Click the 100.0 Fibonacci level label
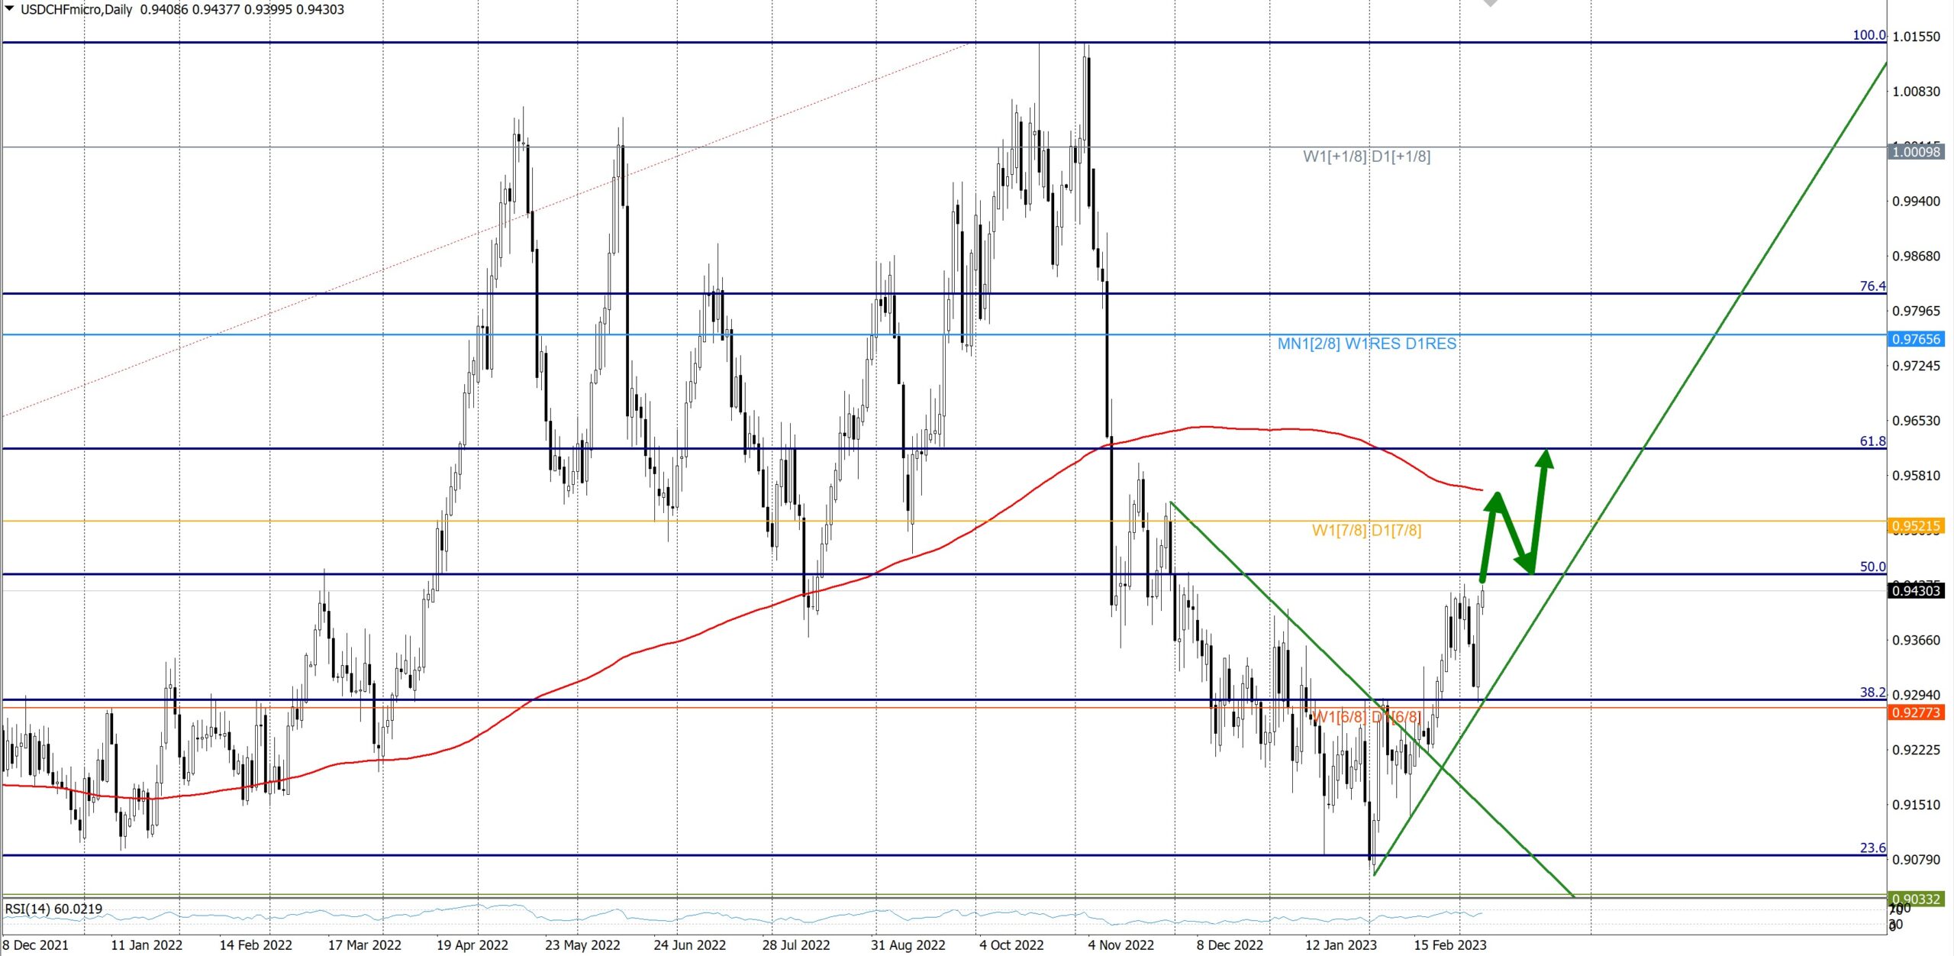 click(1869, 35)
